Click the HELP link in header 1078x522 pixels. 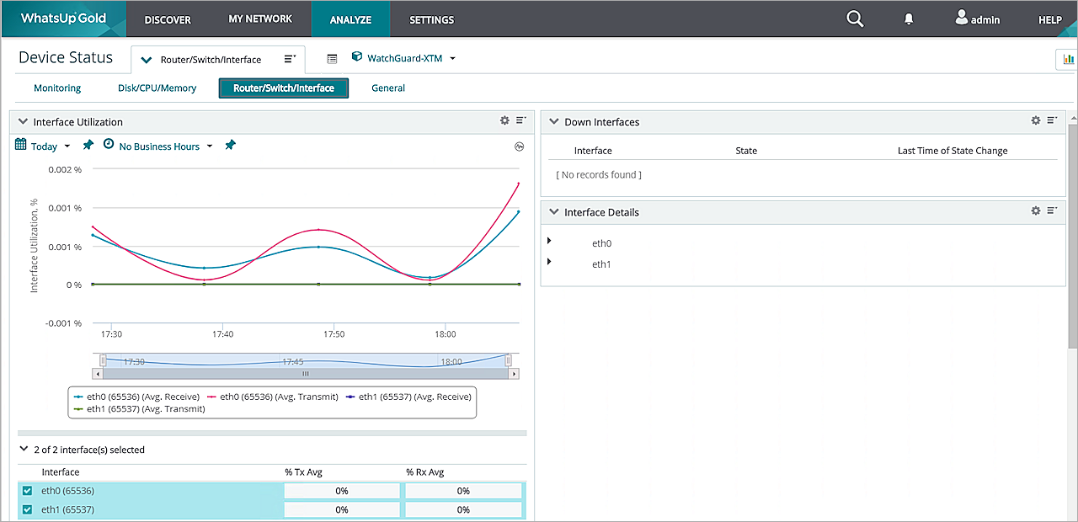(x=1049, y=19)
